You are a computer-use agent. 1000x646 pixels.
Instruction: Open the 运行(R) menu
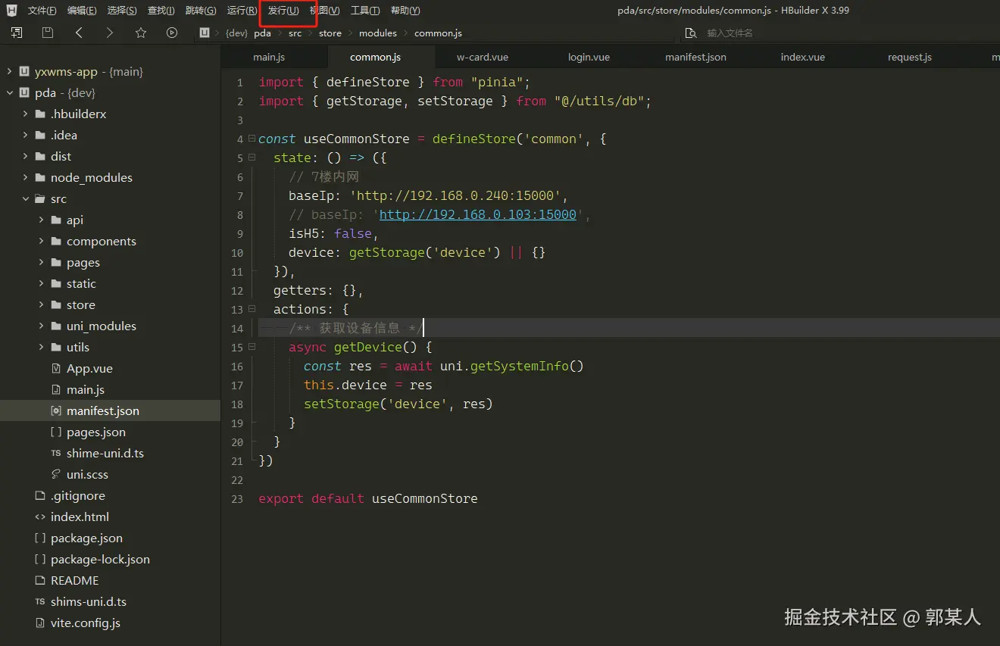[242, 11]
